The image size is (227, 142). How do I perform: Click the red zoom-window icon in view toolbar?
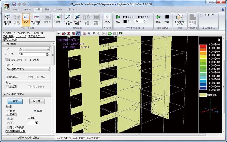point(84,34)
